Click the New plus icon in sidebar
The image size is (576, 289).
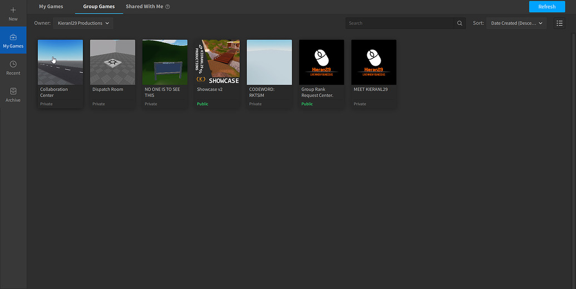[13, 10]
